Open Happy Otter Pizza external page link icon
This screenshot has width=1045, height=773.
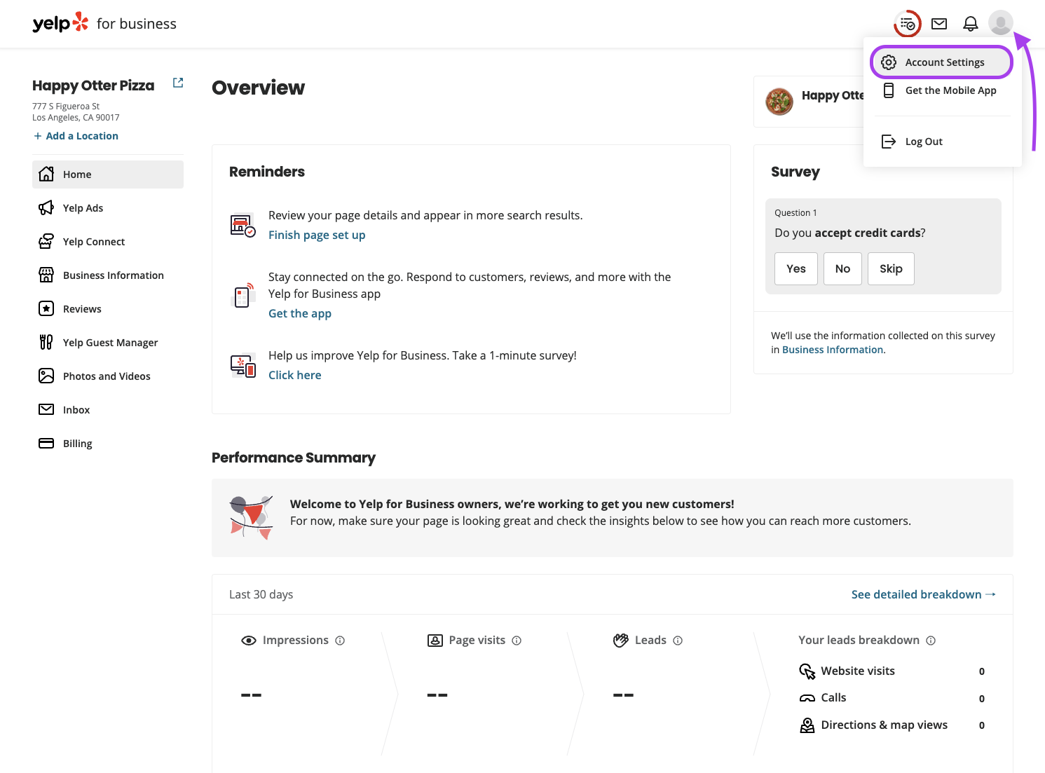click(x=178, y=83)
